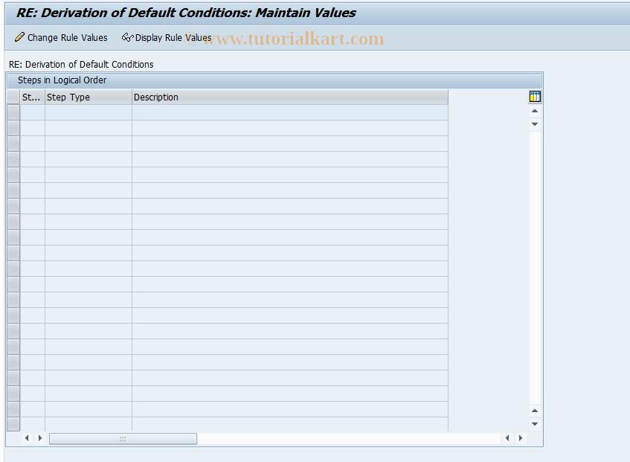This screenshot has width=630, height=462.
Task: Click the select-all corner button of the table
Action: point(13,97)
